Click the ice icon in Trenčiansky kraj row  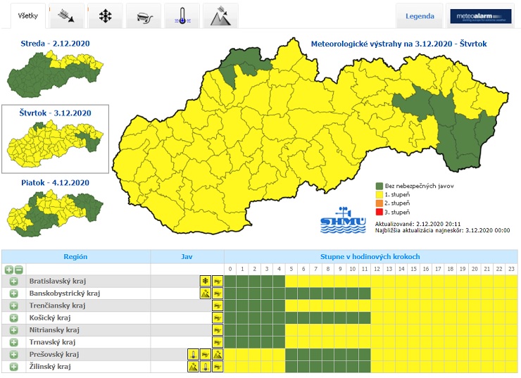[x=218, y=305]
